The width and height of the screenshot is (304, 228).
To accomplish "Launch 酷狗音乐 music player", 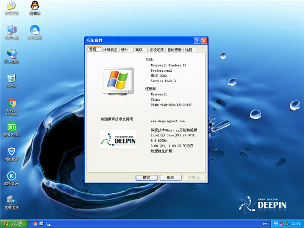I will pos(11,177).
